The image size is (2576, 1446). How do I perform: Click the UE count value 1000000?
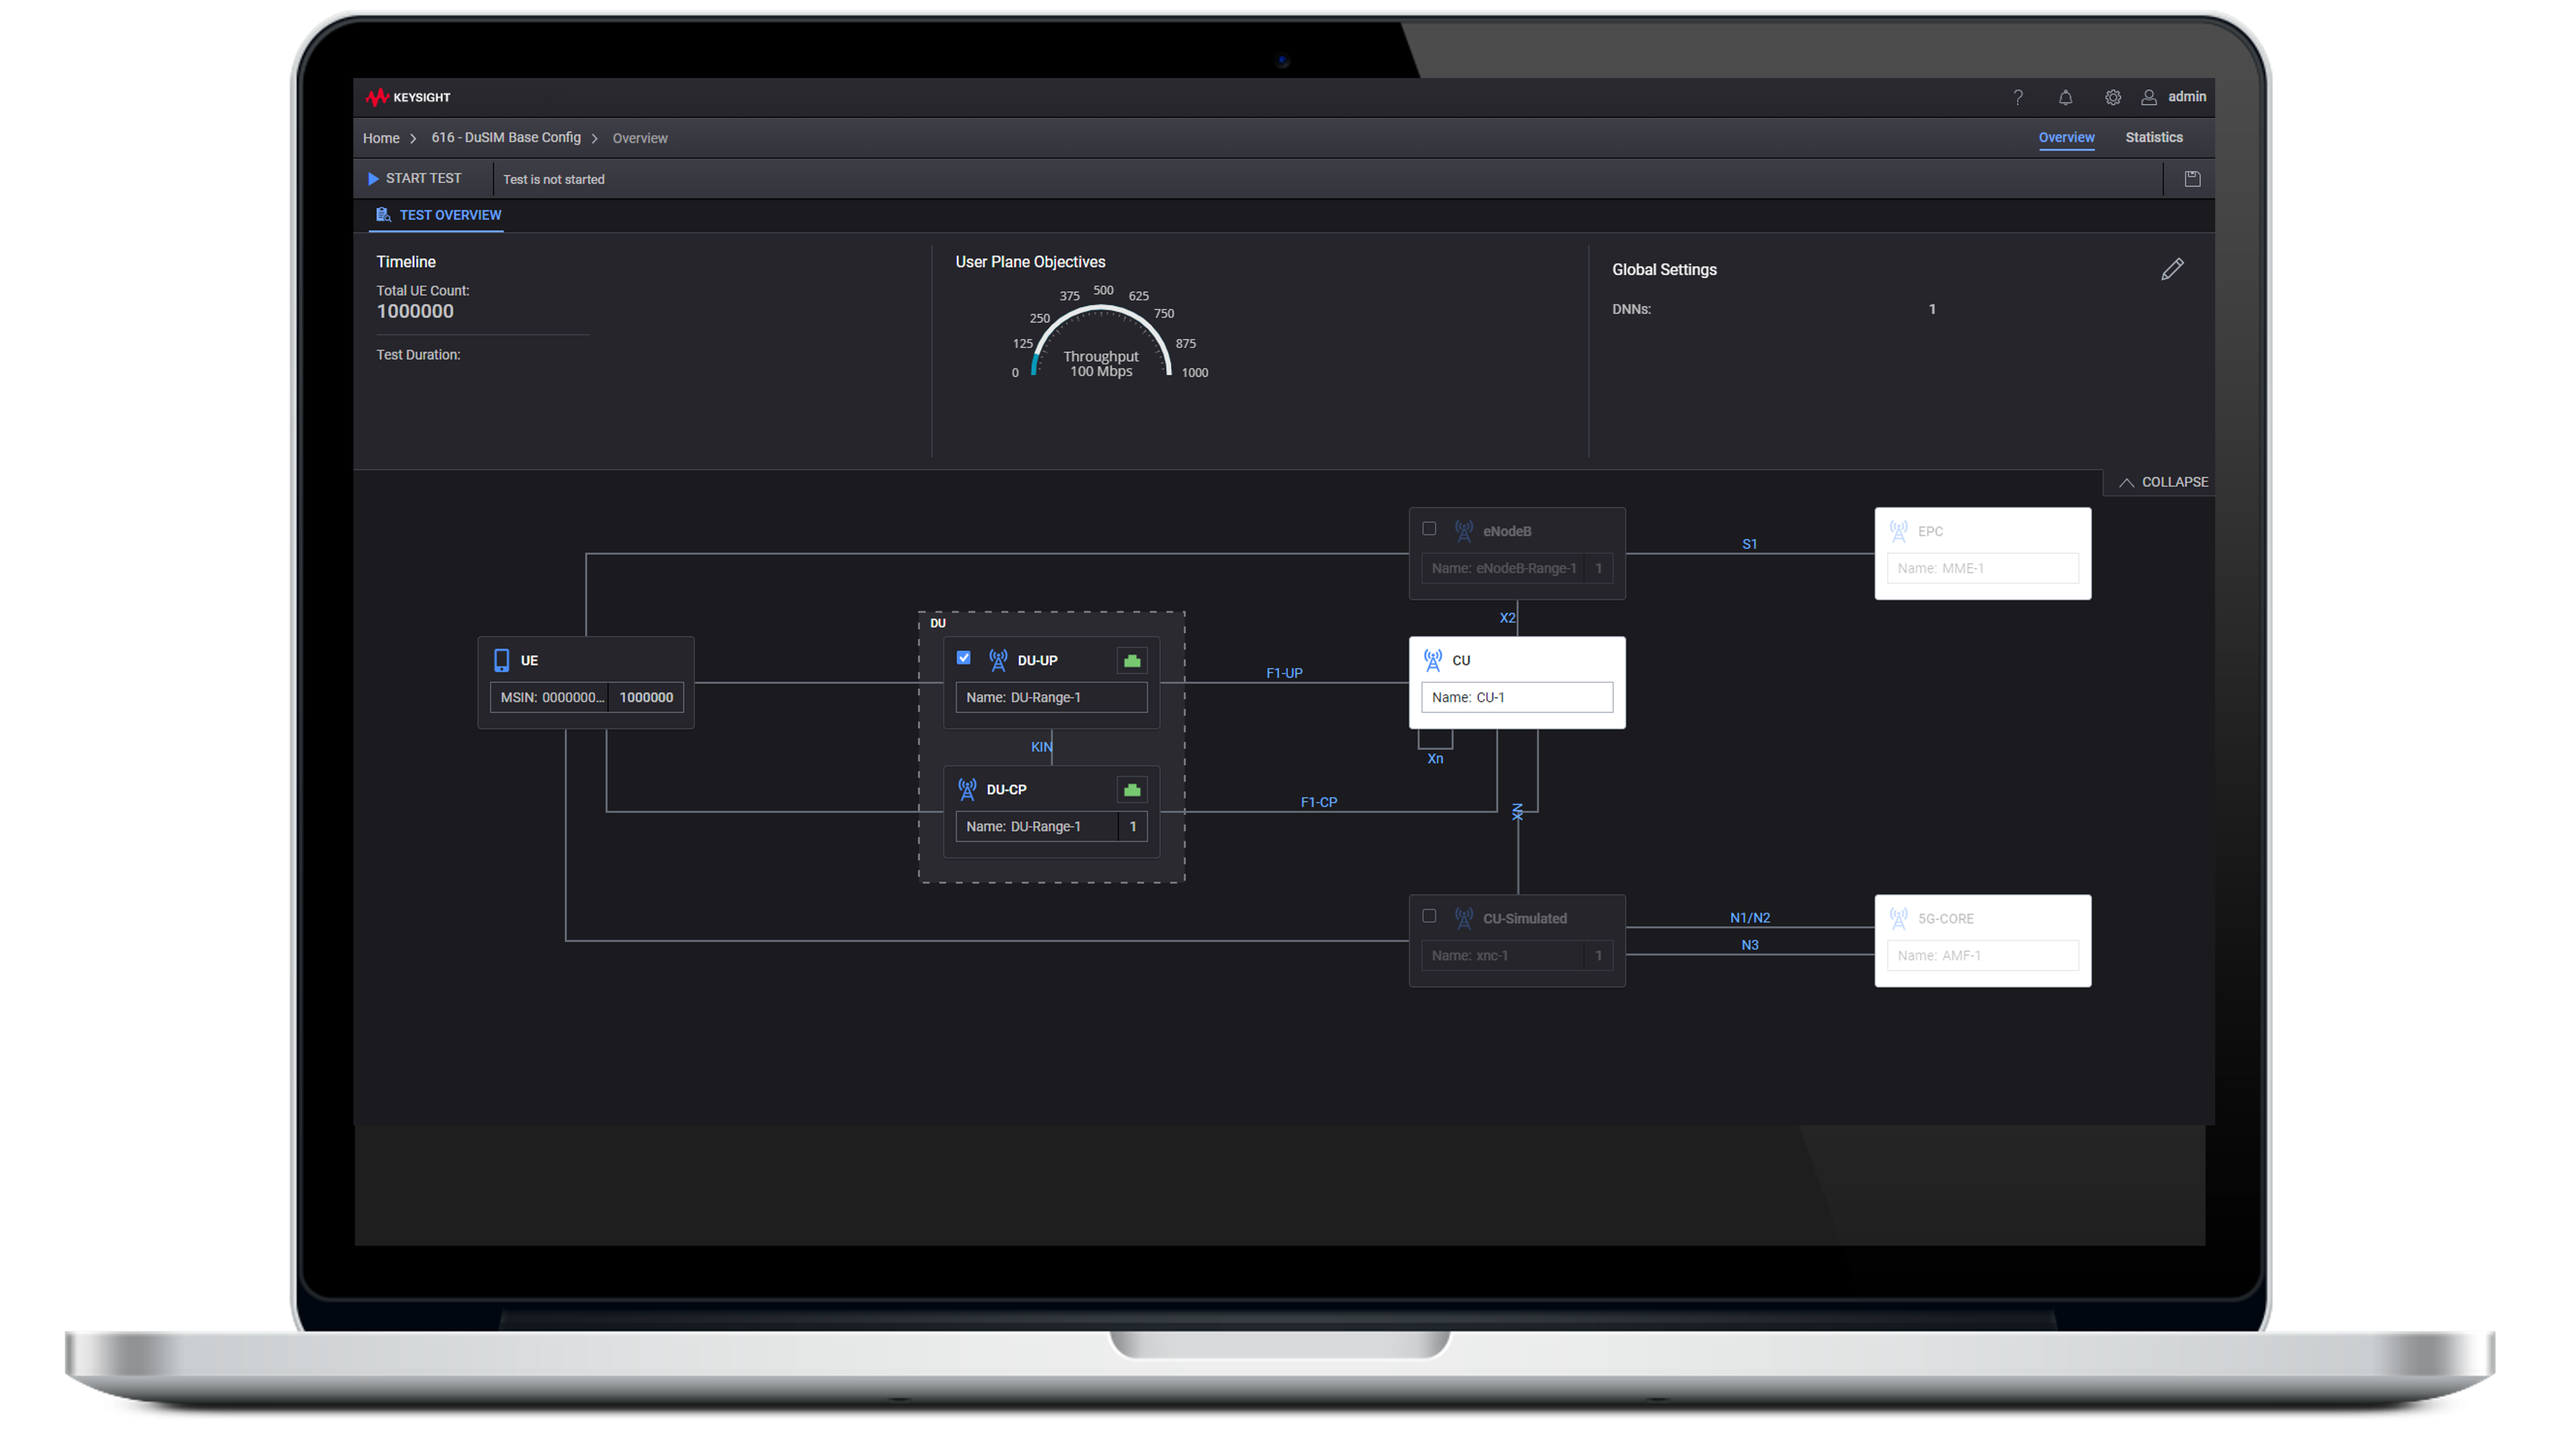[646, 698]
